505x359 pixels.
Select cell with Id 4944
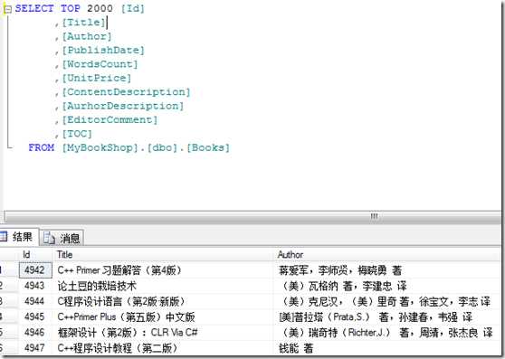[x=35, y=301]
